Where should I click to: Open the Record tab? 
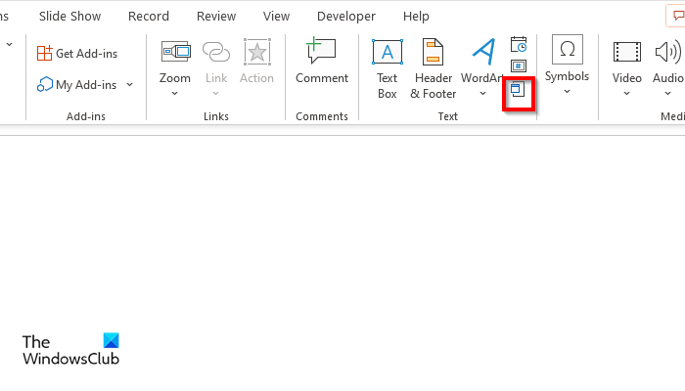149,17
